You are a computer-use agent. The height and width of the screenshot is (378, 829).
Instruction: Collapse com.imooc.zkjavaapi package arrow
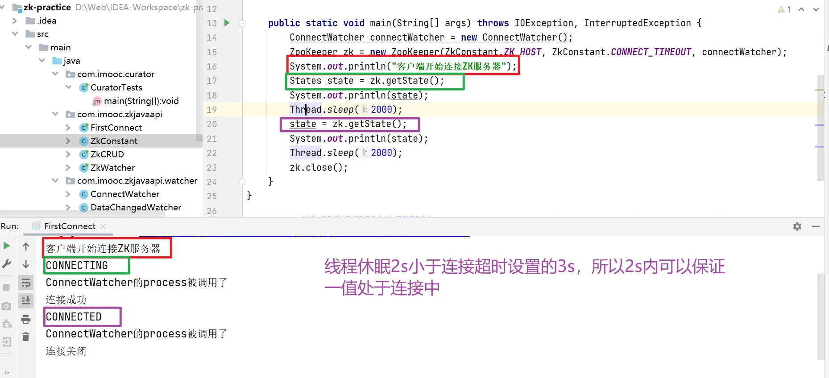[55, 114]
